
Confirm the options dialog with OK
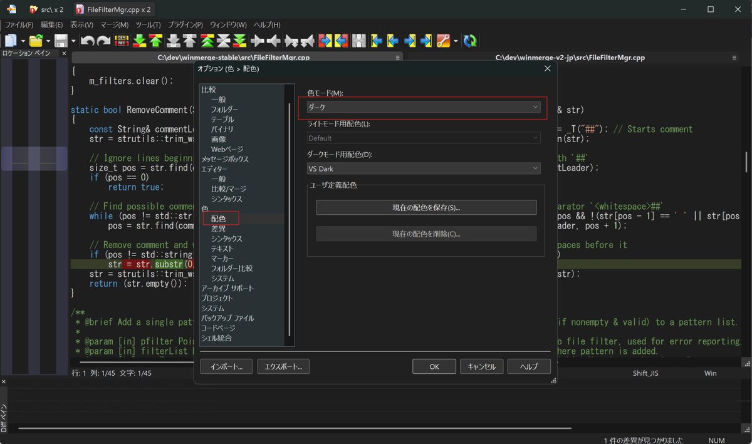(x=434, y=366)
